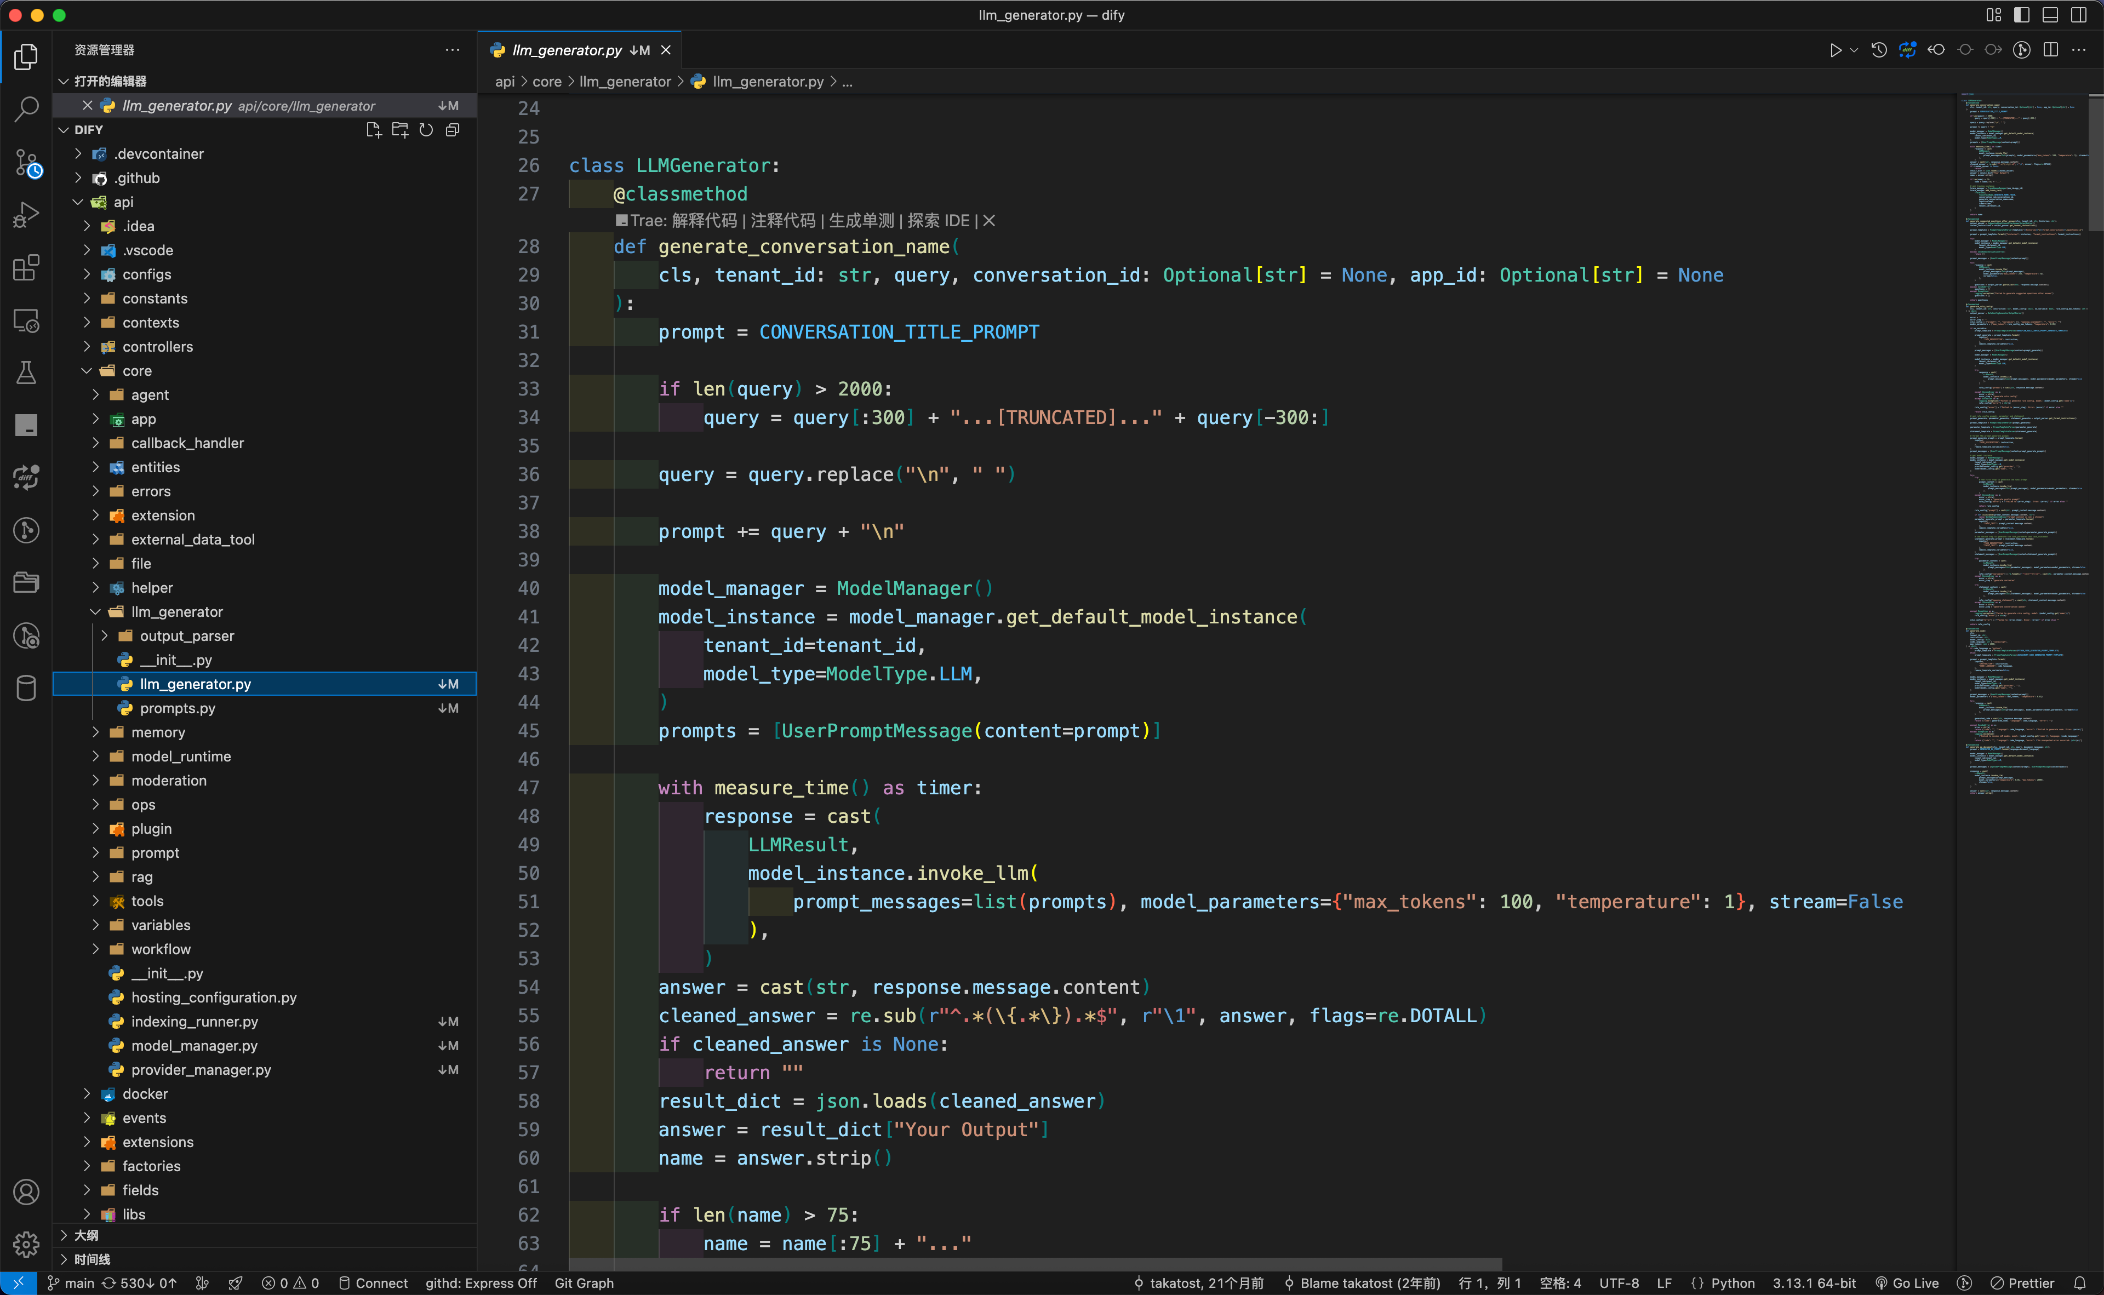
Task: Toggle the secondary side bar layout button
Action: [x=2078, y=15]
